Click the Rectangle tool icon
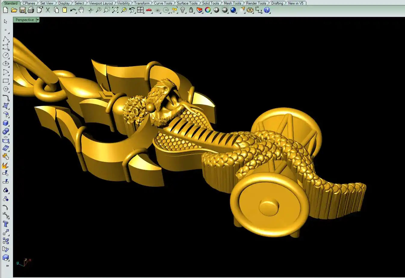The width and height of the screenshot is (405, 278). pyautogui.click(x=6, y=81)
